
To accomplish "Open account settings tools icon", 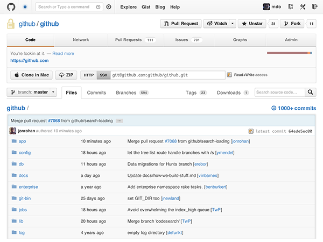I will (x=303, y=7).
